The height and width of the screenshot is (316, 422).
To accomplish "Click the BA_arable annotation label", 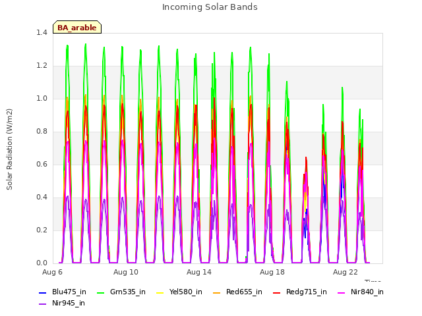I will [x=77, y=28].
